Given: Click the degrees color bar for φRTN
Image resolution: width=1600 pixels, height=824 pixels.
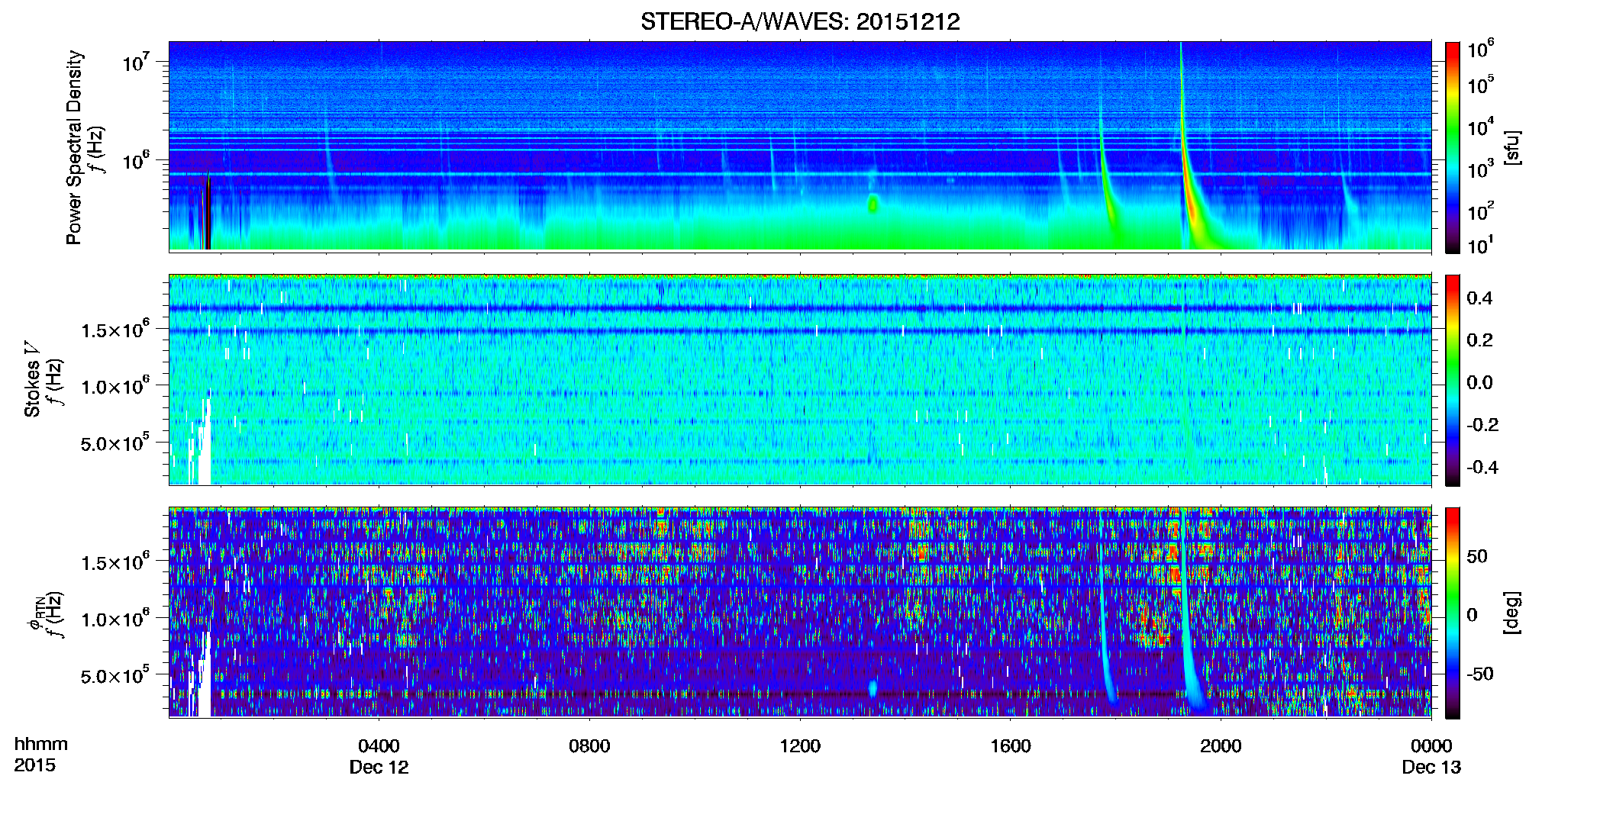Looking at the screenshot, I should coord(1453,613).
